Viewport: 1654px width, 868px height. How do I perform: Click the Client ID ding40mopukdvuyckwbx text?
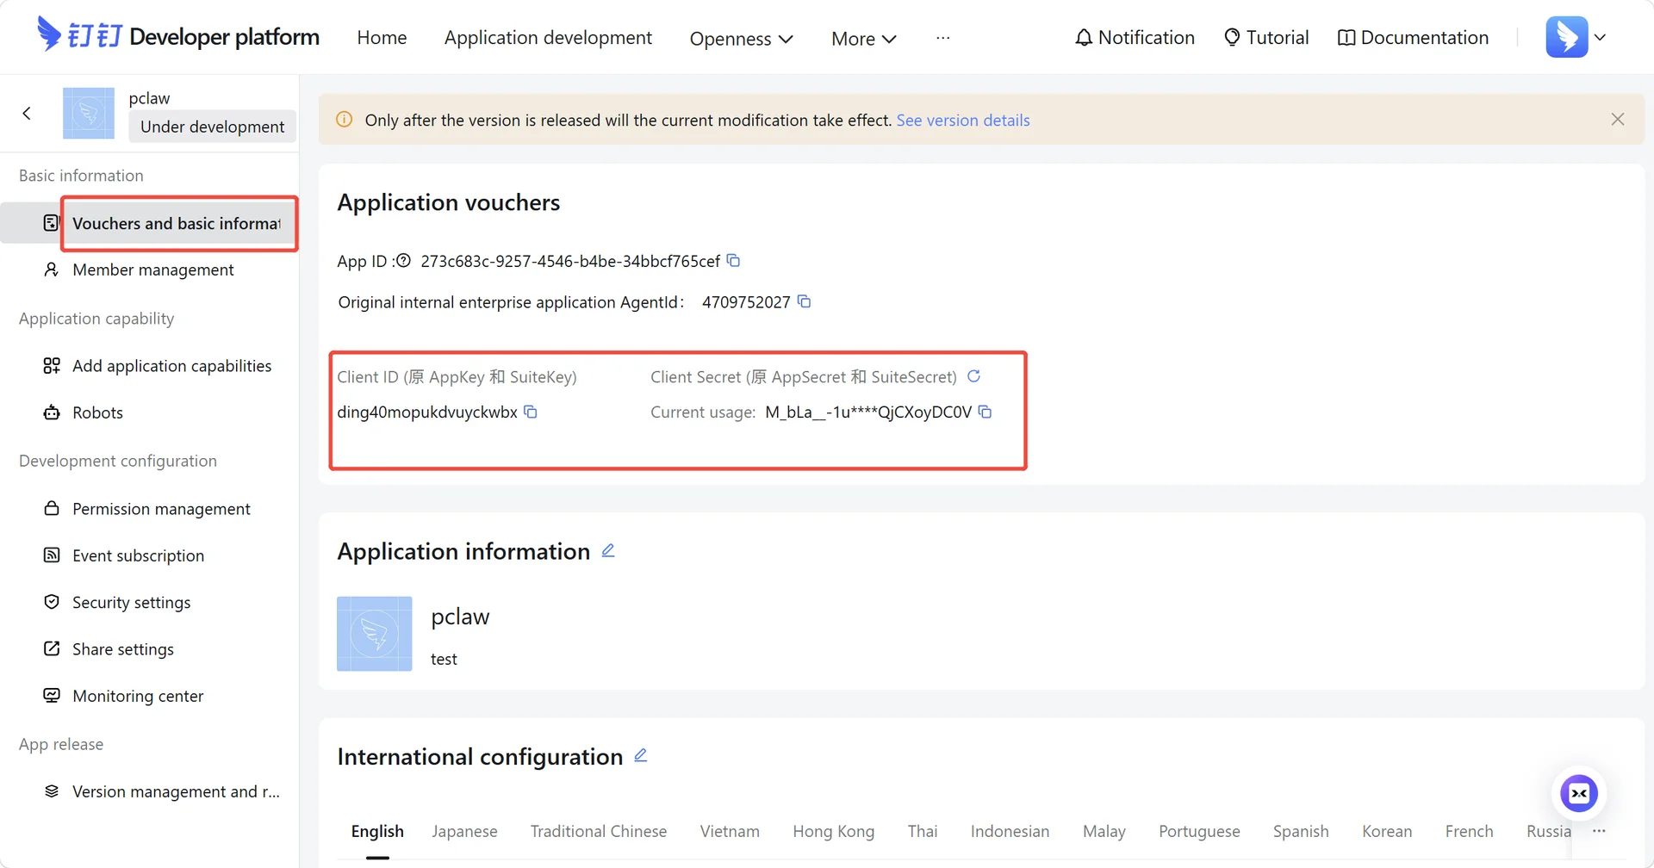[x=427, y=412]
